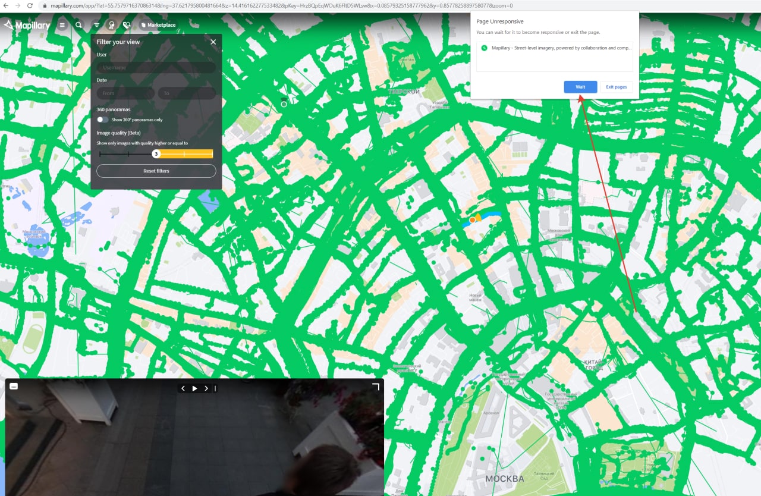761x496 pixels.
Task: Go back in browser history
Action: coord(5,5)
